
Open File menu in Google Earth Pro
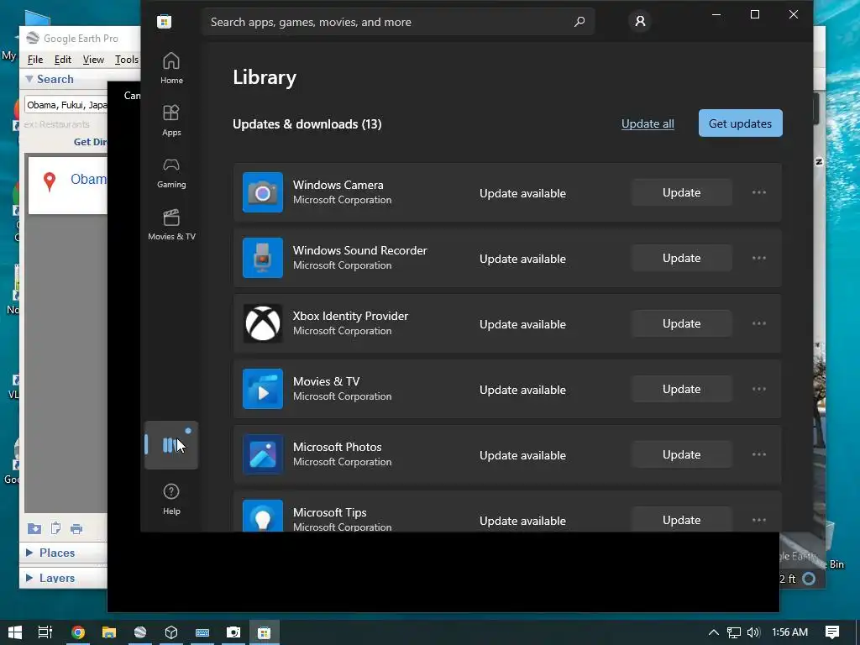35,60
